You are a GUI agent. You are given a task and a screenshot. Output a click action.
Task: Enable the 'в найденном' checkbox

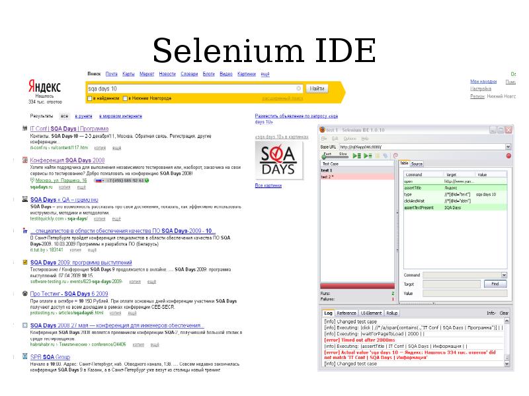[90, 98]
